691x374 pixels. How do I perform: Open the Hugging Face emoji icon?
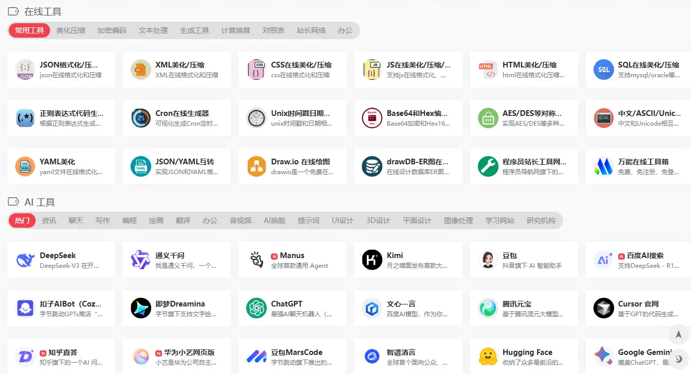click(488, 357)
